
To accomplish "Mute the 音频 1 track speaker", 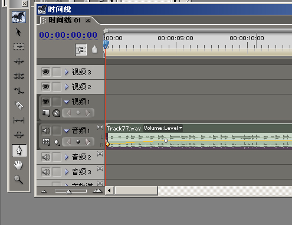I will 46,131.
